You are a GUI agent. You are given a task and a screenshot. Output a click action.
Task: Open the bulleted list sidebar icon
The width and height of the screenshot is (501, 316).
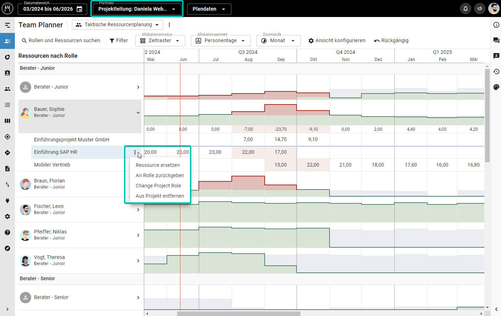coord(7,105)
